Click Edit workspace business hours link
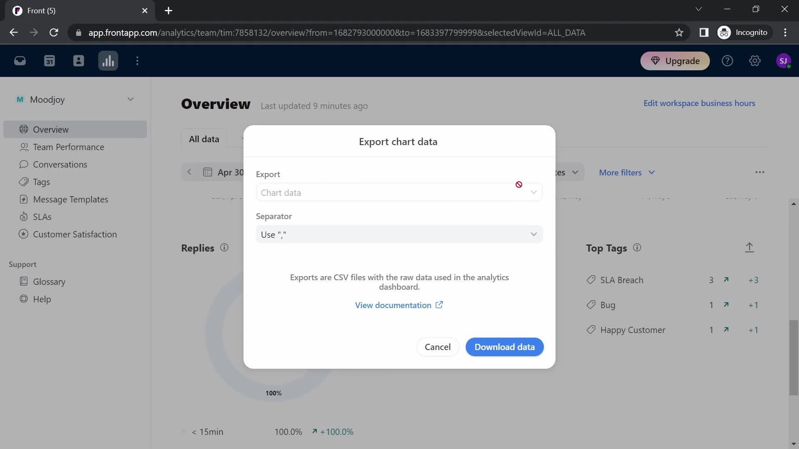Viewport: 799px width, 449px height. pyautogui.click(x=700, y=103)
